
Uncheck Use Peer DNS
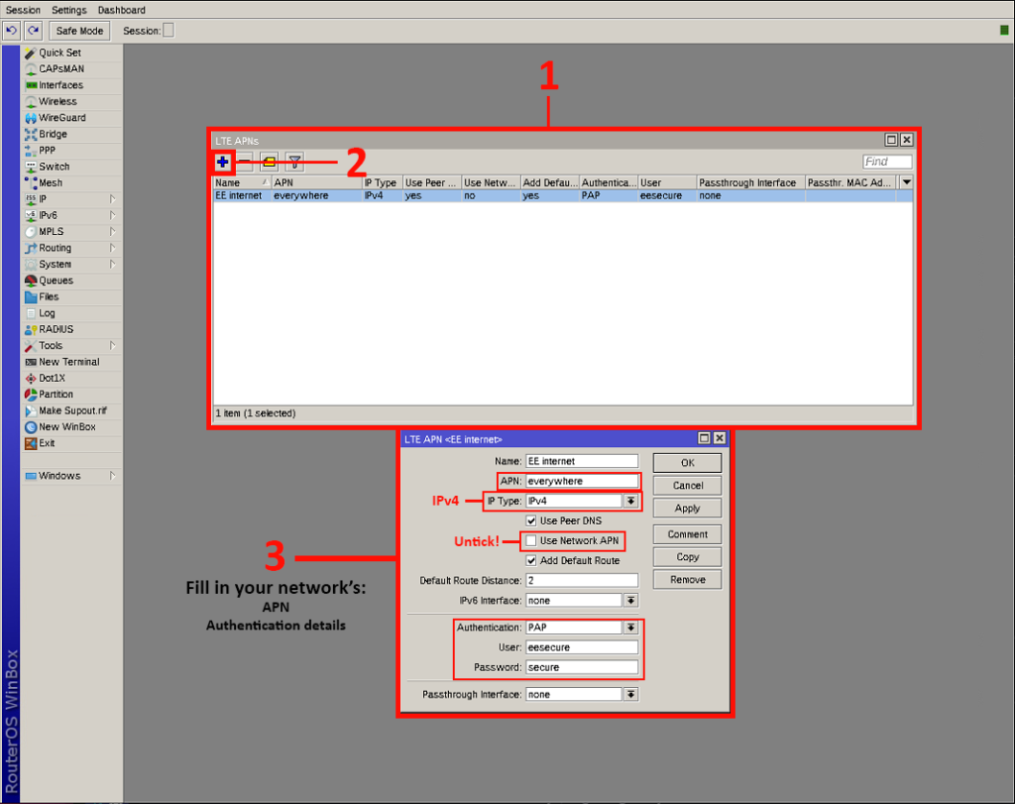click(x=531, y=520)
